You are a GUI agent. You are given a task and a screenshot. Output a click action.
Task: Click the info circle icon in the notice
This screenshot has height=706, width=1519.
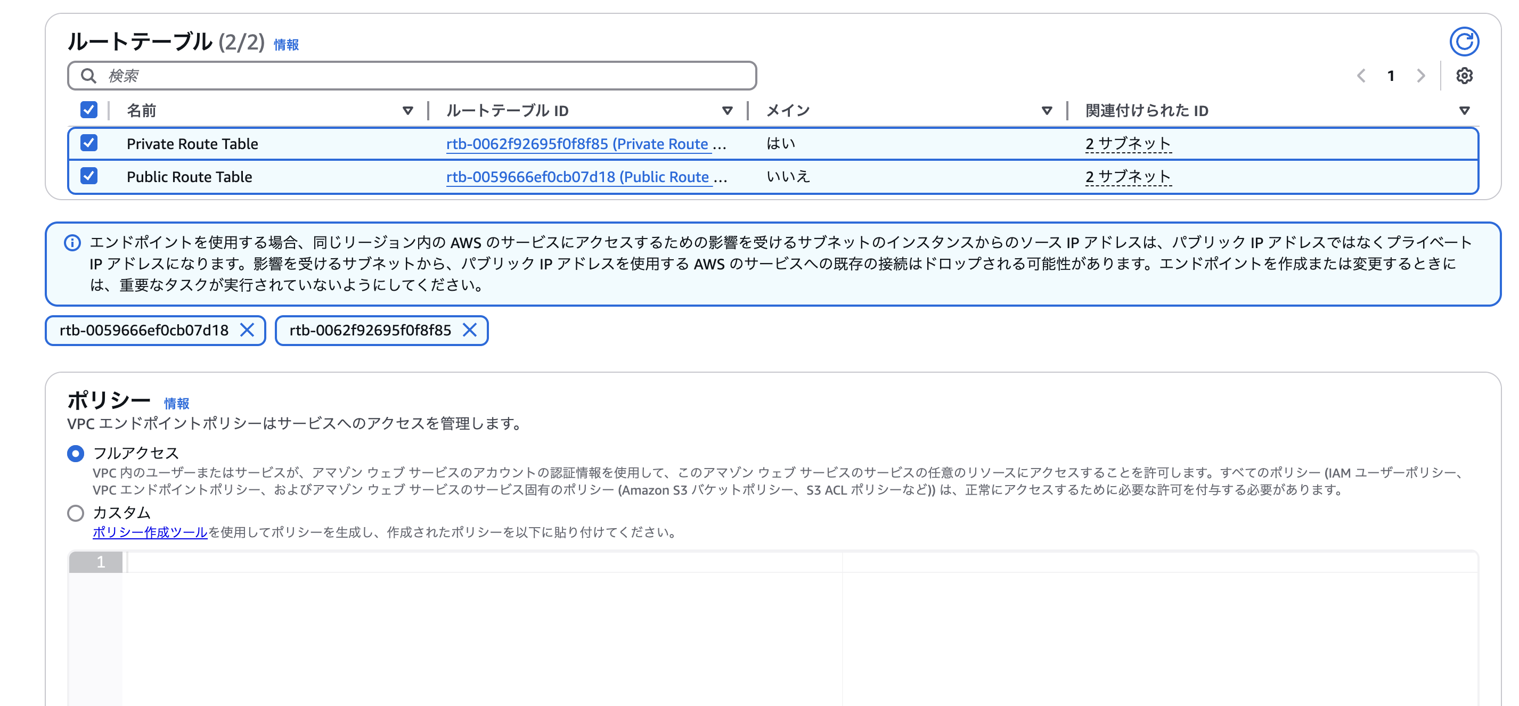click(x=72, y=243)
